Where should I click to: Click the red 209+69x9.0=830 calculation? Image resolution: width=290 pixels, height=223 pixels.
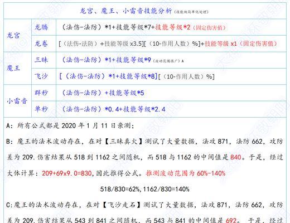coord(67,173)
